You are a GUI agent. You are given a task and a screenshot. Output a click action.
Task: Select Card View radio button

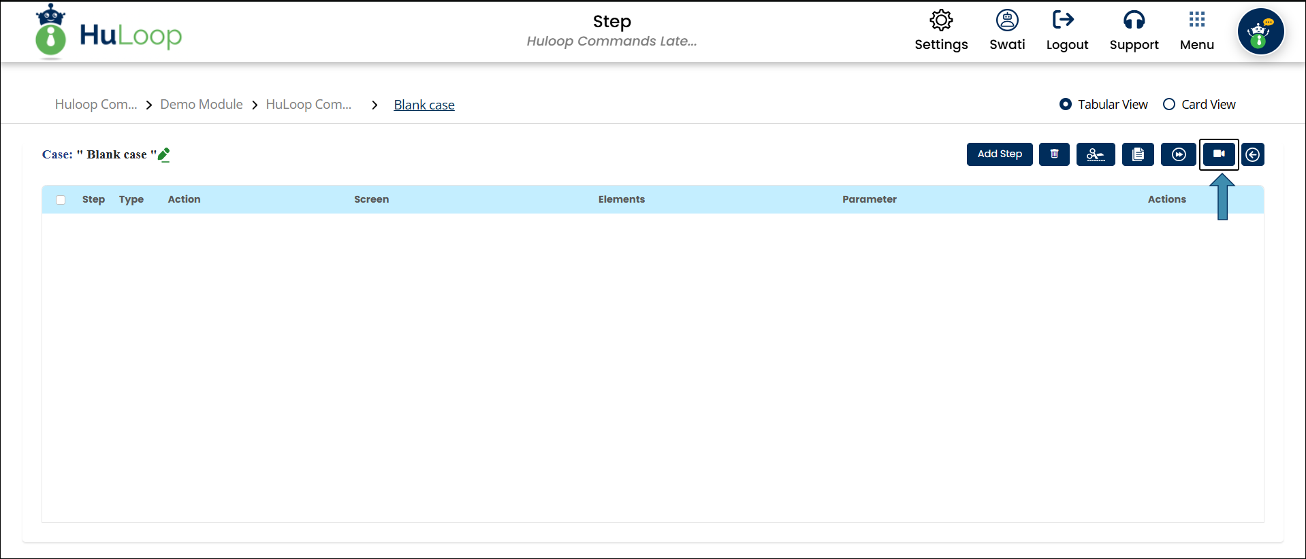[x=1169, y=105]
